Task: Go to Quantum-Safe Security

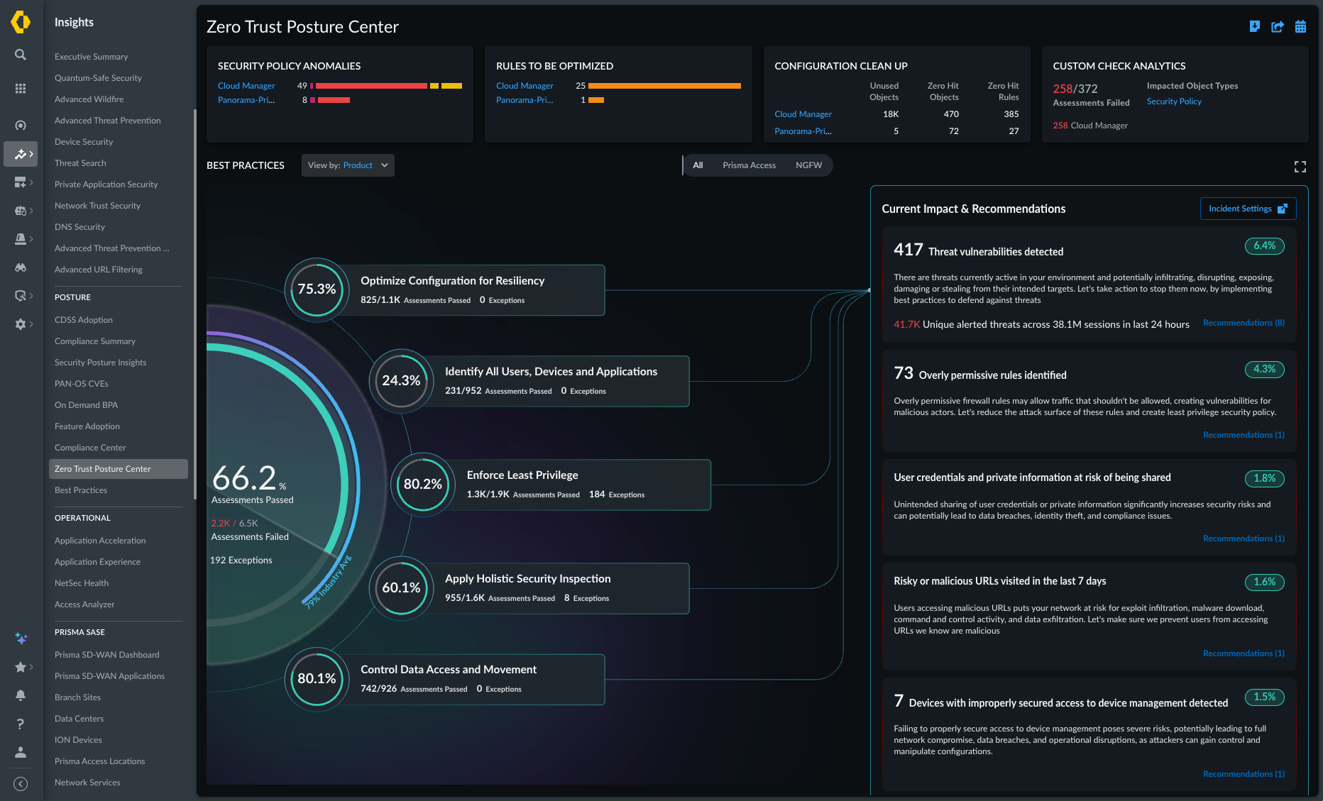Action: coord(98,78)
